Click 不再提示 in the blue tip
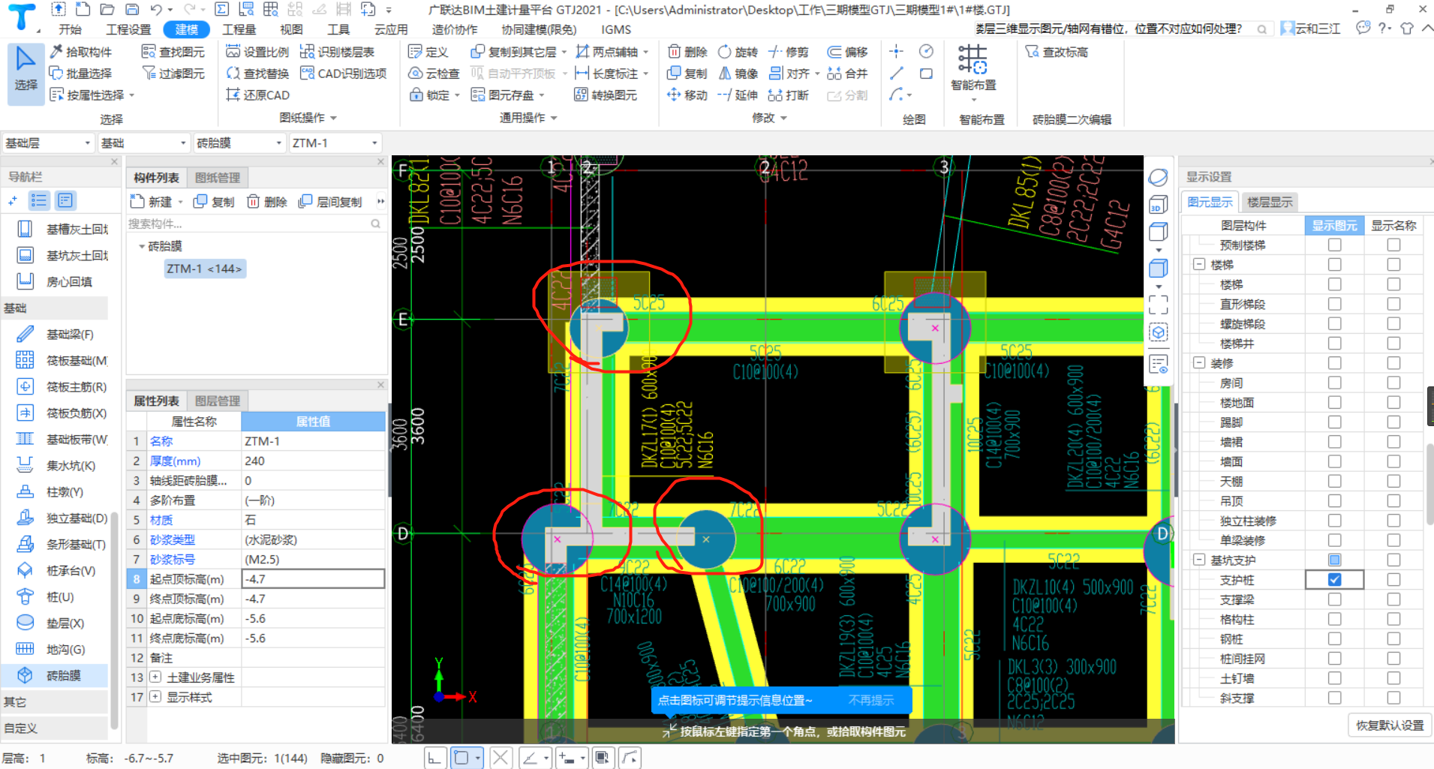Image resolution: width=1434 pixels, height=769 pixels. click(x=870, y=700)
